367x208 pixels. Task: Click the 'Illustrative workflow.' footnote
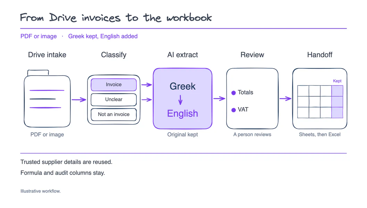pos(41,191)
